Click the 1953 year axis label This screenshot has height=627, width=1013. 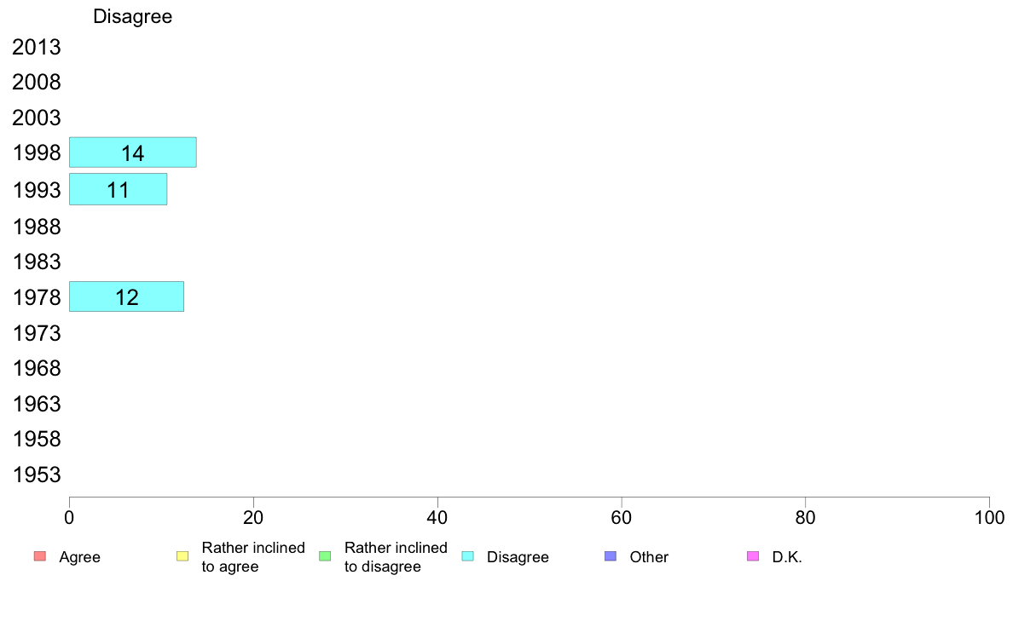(x=36, y=475)
